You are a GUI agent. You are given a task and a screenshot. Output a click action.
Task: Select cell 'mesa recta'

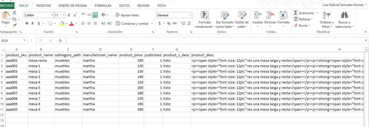[41, 60]
